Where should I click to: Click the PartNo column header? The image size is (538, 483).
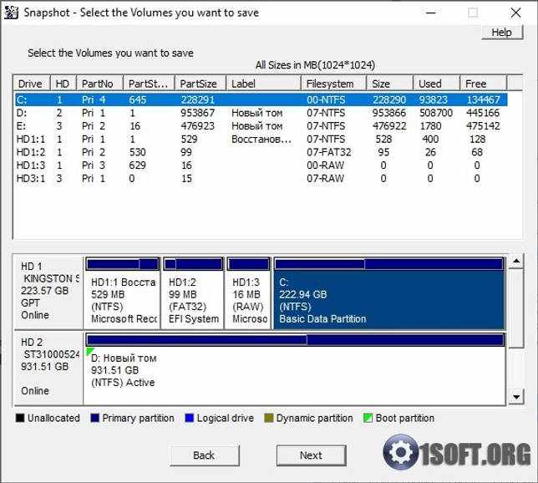point(99,84)
